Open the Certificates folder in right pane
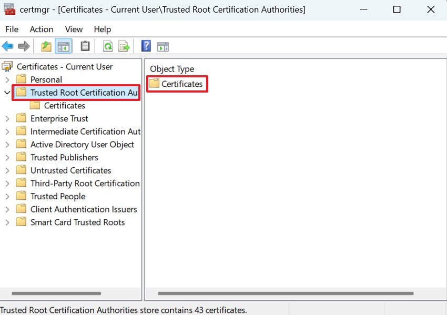The image size is (447, 315). (x=182, y=83)
